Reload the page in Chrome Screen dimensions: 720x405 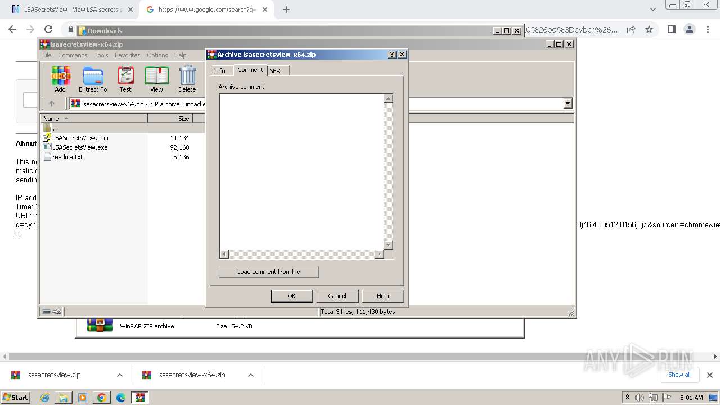[48, 30]
